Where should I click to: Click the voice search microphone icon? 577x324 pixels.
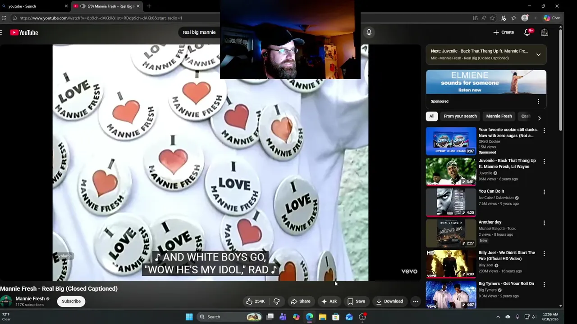[369, 32]
